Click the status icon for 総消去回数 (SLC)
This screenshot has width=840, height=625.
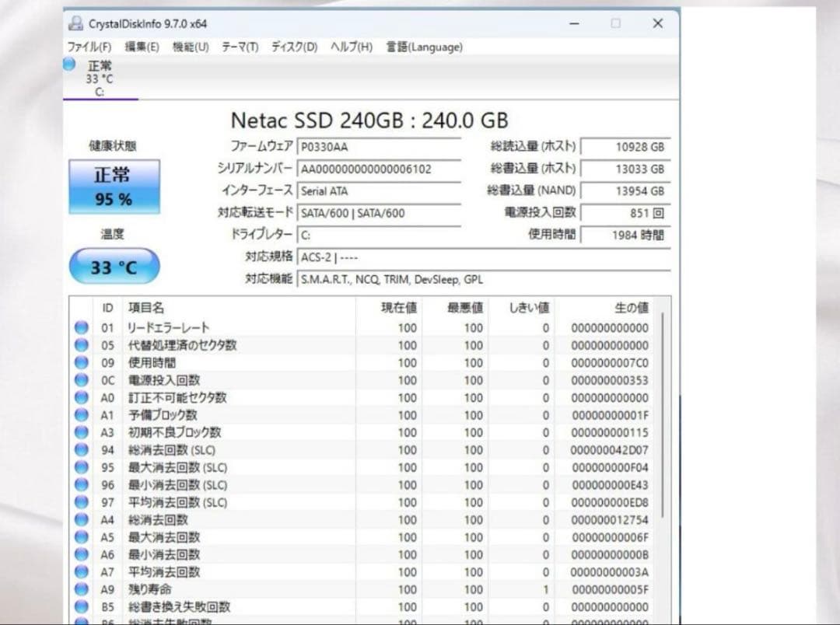pyautogui.click(x=81, y=449)
